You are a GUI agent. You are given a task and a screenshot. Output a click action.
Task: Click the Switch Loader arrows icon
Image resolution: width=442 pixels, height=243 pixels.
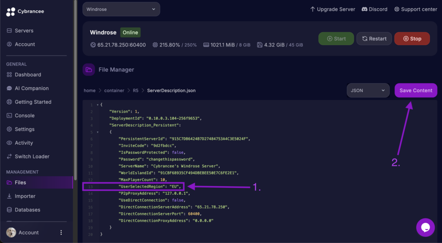click(x=9, y=156)
